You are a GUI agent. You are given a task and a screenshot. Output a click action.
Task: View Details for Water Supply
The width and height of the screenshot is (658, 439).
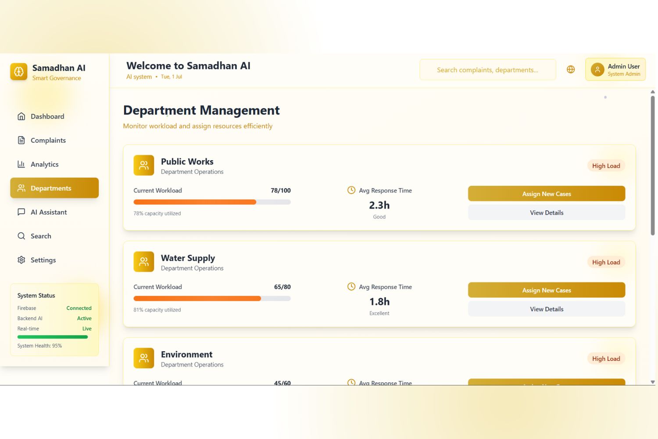(547, 309)
